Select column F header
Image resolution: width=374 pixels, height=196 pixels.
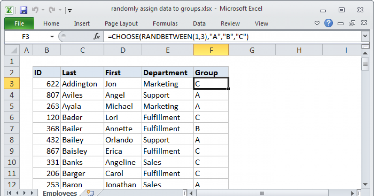click(211, 50)
